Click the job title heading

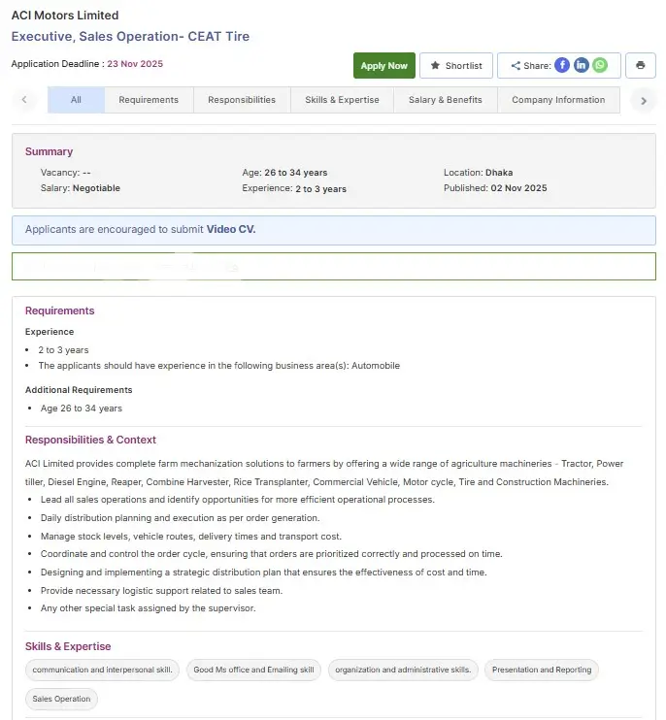130,37
